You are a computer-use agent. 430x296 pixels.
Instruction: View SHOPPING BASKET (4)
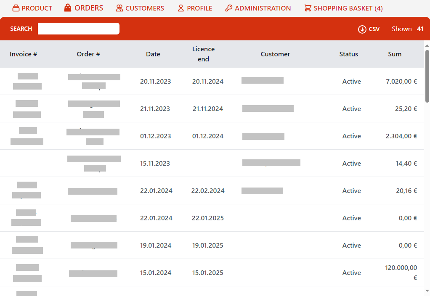coord(343,8)
